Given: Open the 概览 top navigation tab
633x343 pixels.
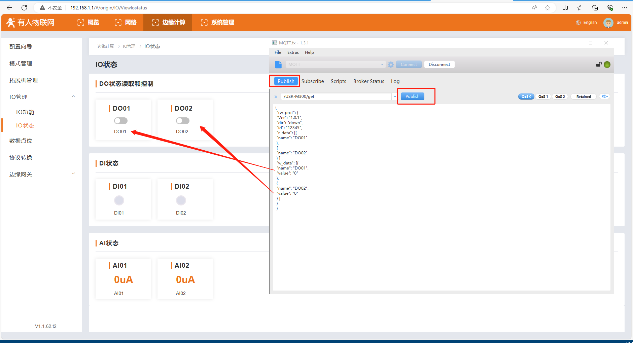Looking at the screenshot, I should coord(89,23).
